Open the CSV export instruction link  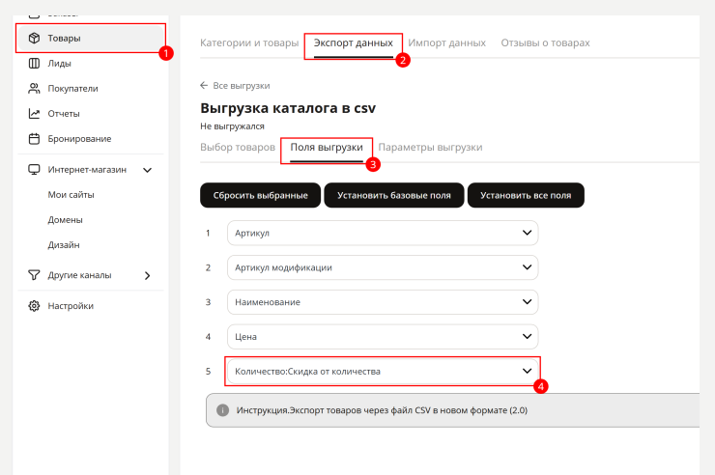point(382,410)
